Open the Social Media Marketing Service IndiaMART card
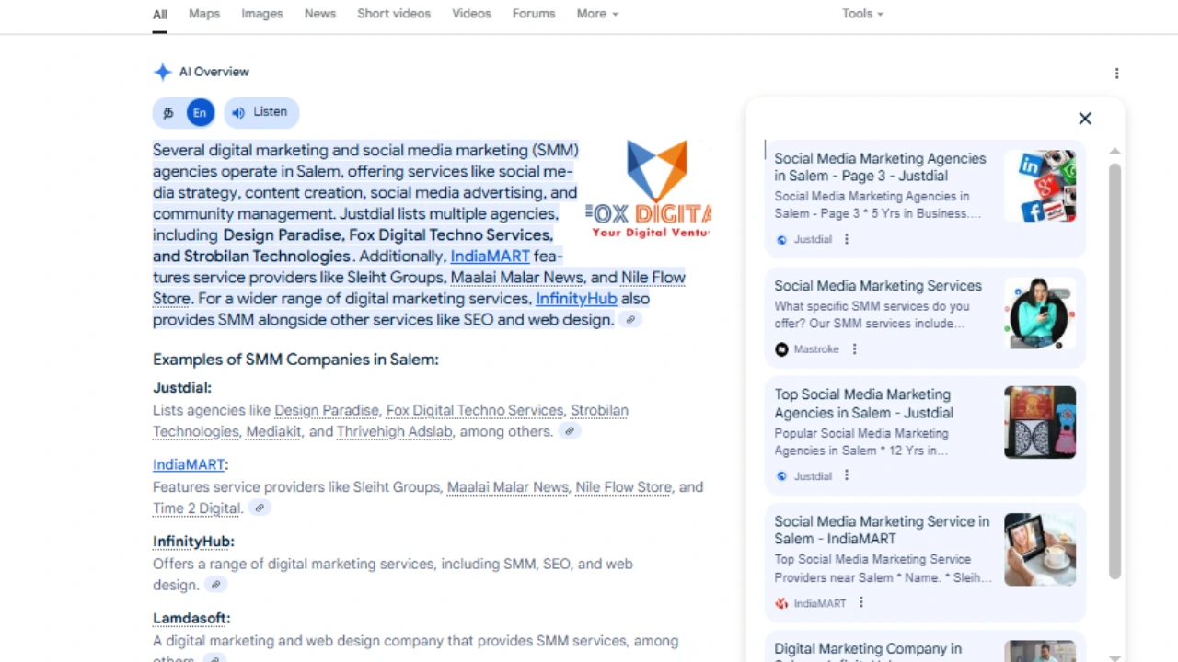 pos(925,562)
